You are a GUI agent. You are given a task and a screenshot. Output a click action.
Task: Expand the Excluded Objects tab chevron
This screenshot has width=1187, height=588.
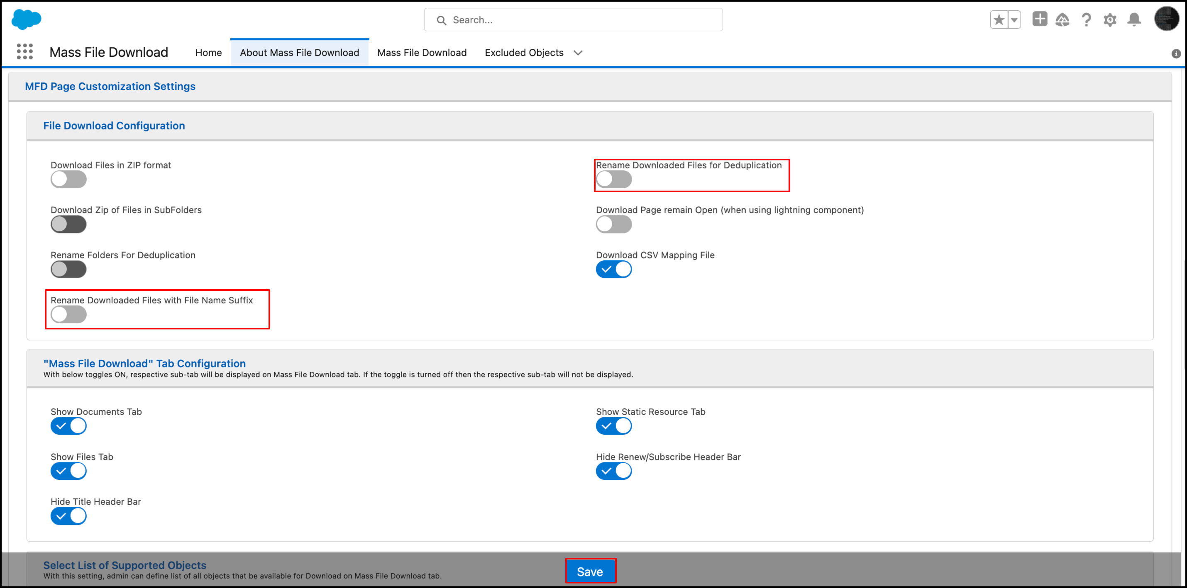tap(578, 53)
